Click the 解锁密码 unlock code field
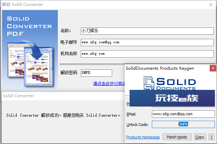Image resolution: width=217 pixels, height=144 pixels. (96, 73)
